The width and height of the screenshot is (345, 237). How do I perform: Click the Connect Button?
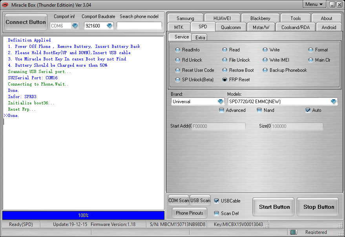pos(26,22)
